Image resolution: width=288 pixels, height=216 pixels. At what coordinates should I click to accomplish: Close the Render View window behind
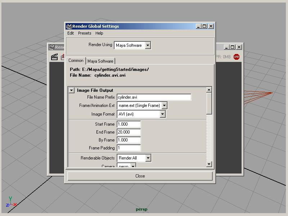pyautogui.click(x=239, y=47)
